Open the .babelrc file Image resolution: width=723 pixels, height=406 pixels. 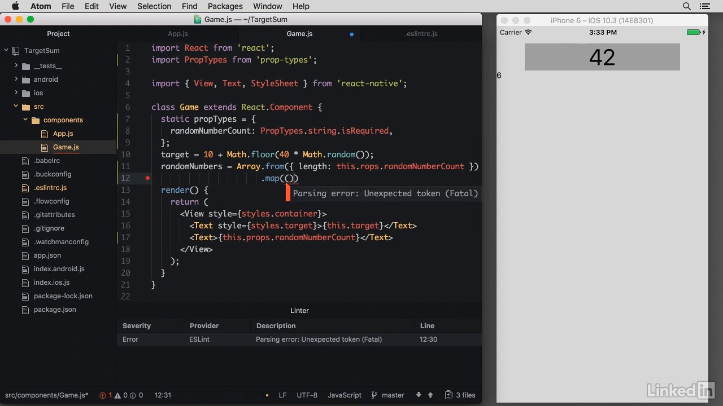tap(46, 161)
